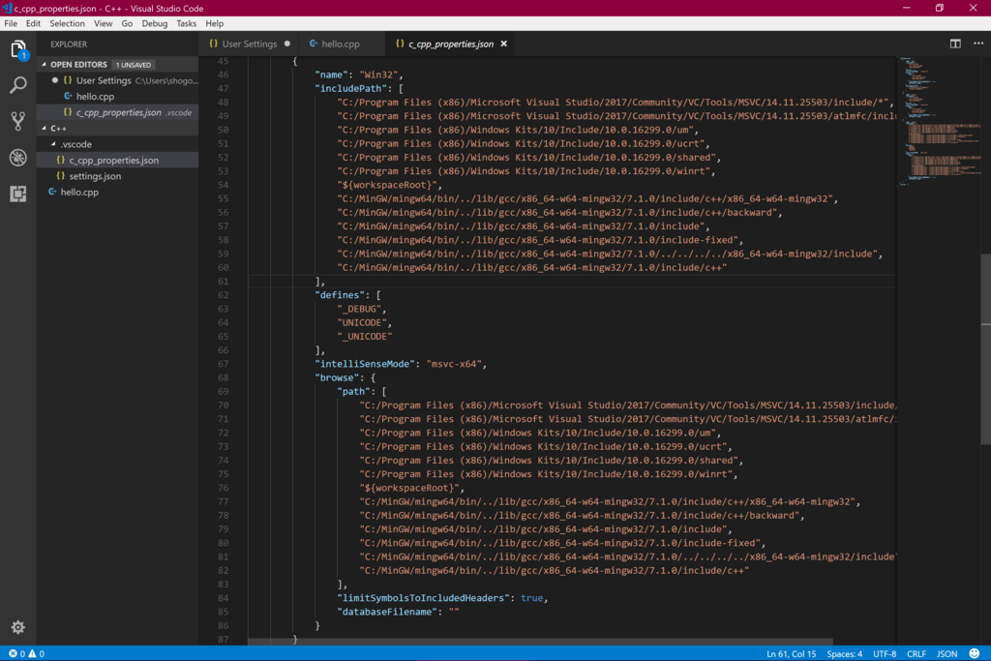
Task: Open the View menu
Action: [x=103, y=23]
